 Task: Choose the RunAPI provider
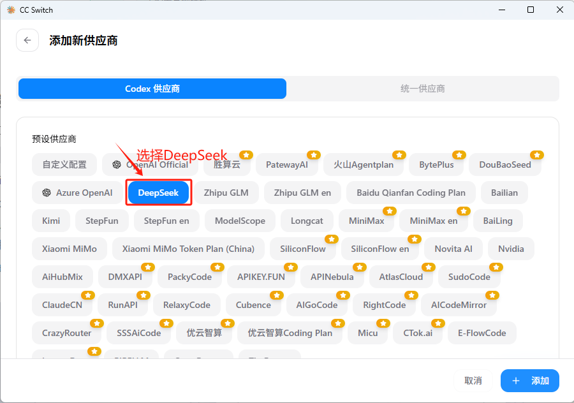(x=122, y=305)
